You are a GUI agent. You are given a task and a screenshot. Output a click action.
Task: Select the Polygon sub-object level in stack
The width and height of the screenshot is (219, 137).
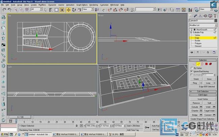[x=198, y=44]
